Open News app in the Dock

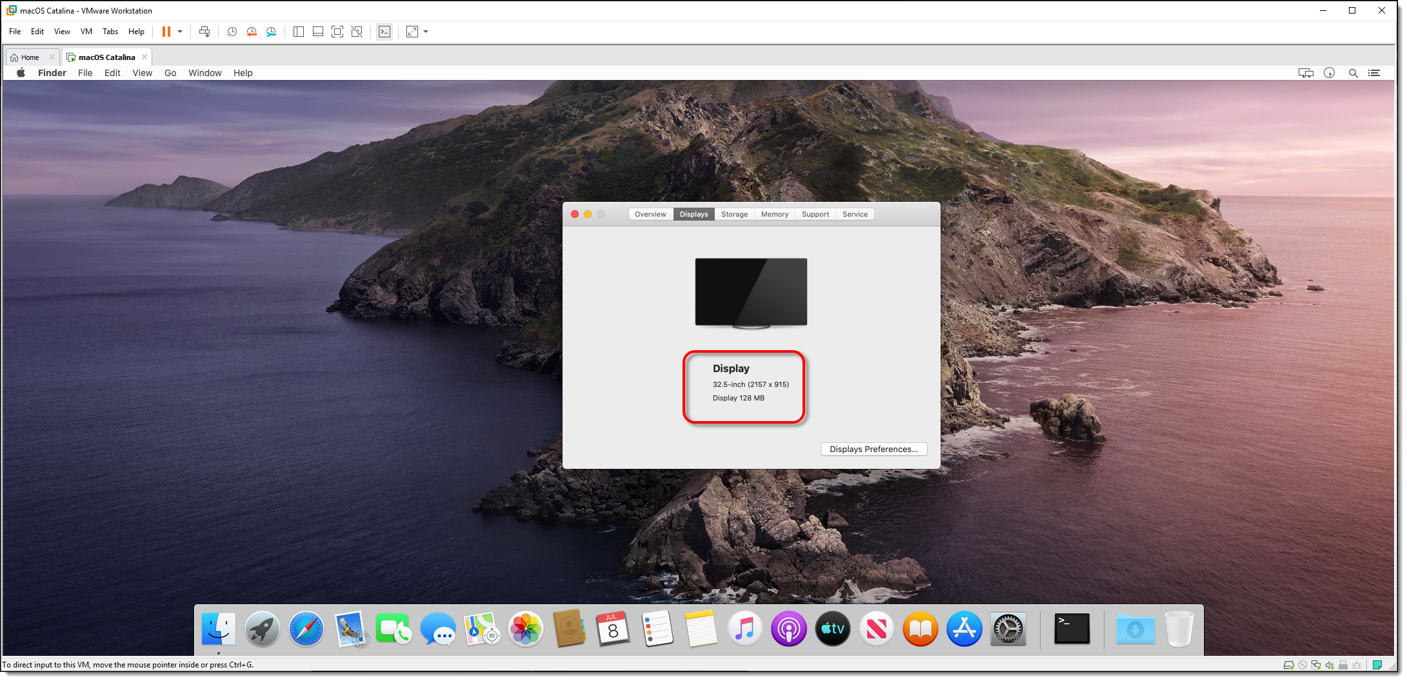pos(877,629)
